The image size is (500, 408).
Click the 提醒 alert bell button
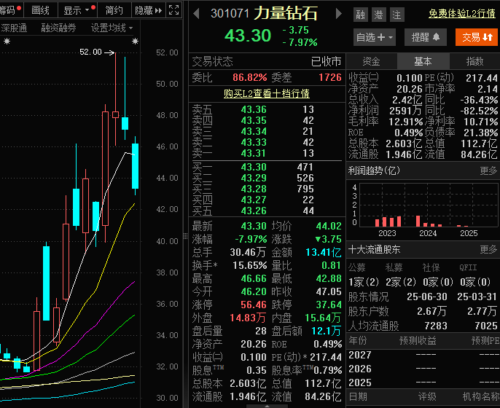coord(426,37)
